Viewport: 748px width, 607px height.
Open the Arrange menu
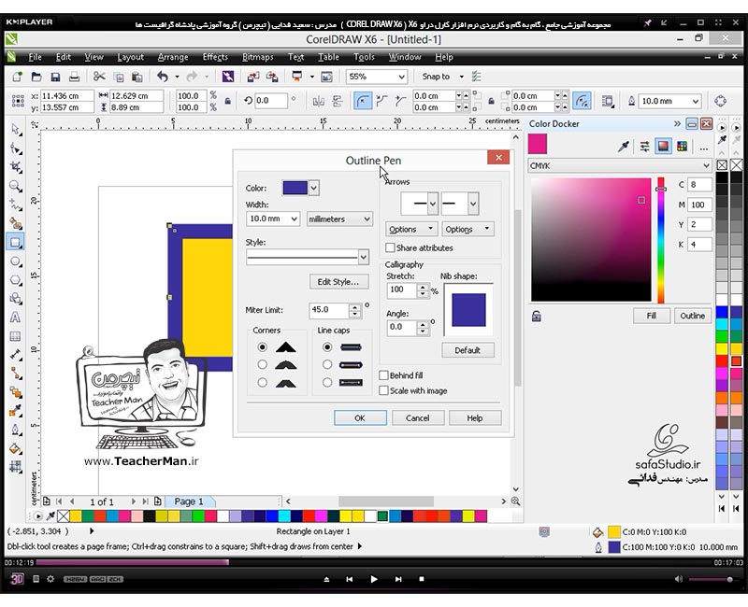(173, 57)
